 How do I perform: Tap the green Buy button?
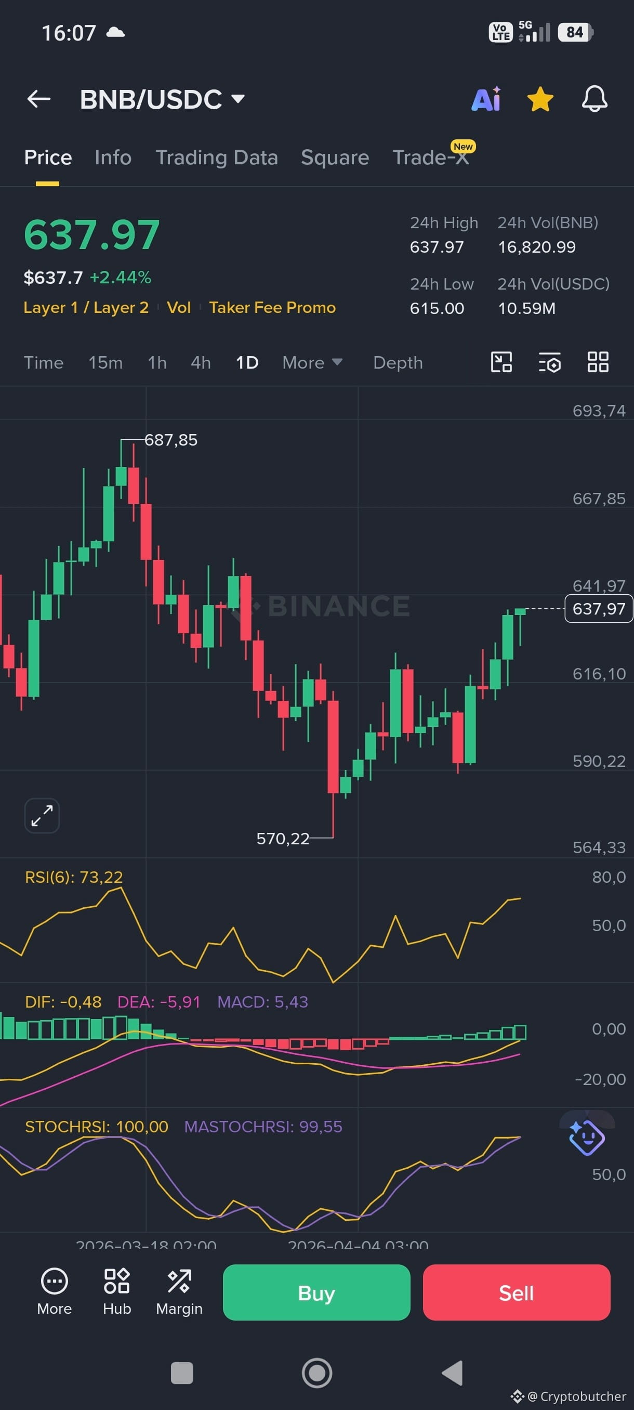click(x=316, y=1292)
